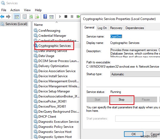Switch to the Dependencies tab
Image resolution: width=160 pixels, height=139 pixels.
pos(135,28)
